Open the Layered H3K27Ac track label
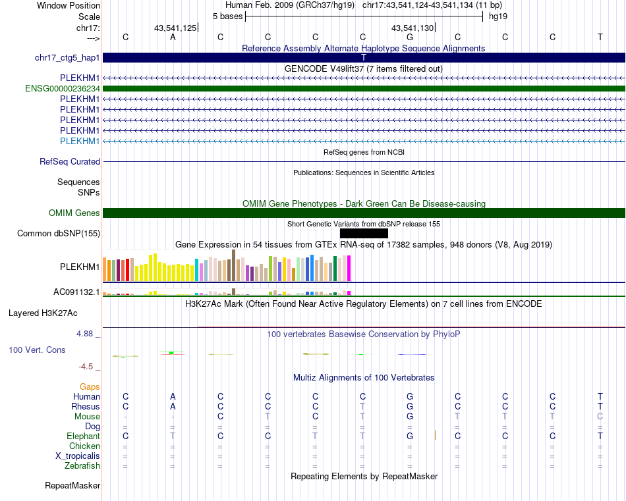The width and height of the screenshot is (626, 501). 43,313
